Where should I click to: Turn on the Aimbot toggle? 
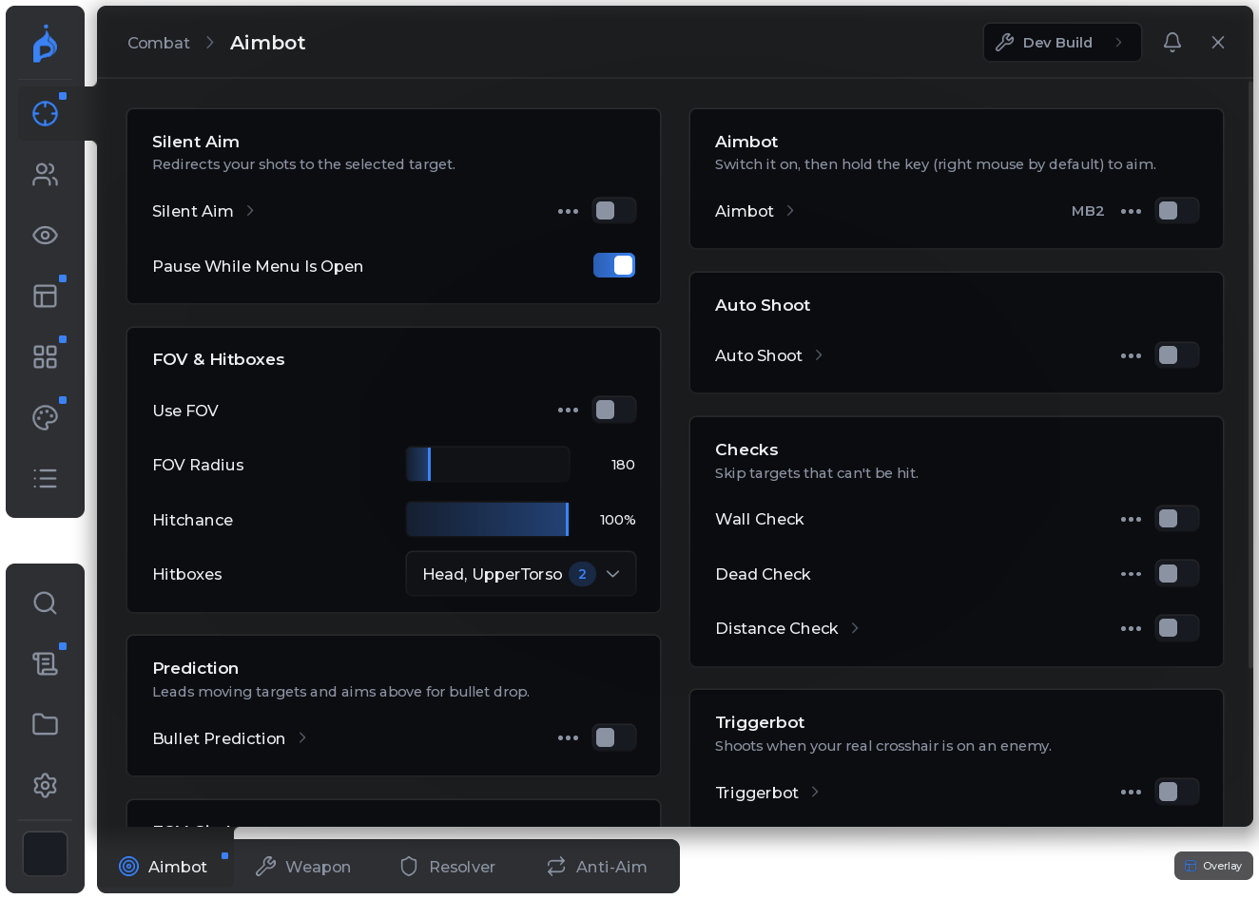click(x=1177, y=211)
